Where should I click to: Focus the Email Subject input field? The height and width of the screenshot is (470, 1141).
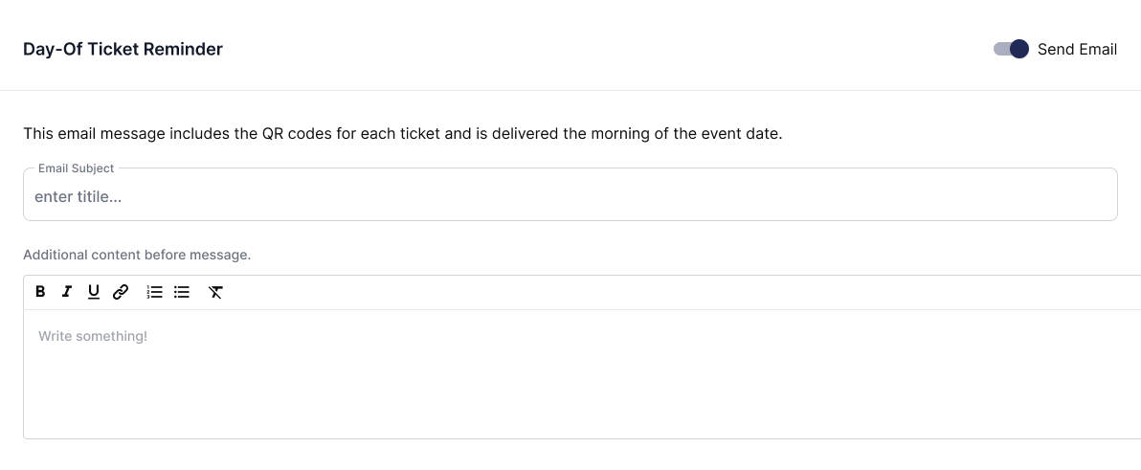(570, 194)
